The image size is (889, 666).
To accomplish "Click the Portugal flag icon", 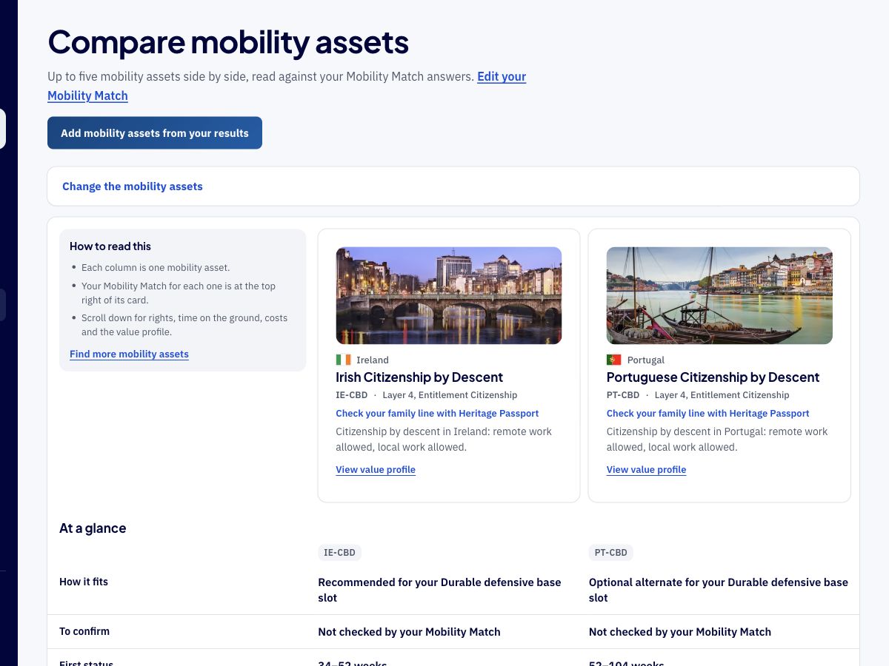I will pos(613,360).
